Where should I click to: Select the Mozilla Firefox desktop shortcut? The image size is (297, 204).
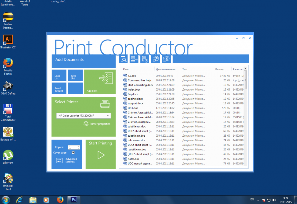click(8, 67)
